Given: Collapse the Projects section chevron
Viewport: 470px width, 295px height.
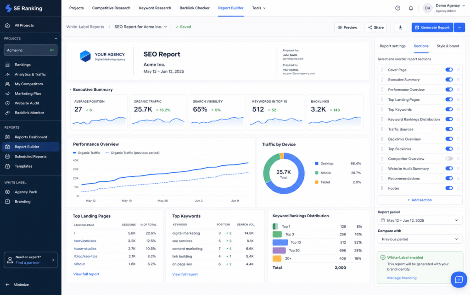Looking at the screenshot, I should tap(56, 38).
